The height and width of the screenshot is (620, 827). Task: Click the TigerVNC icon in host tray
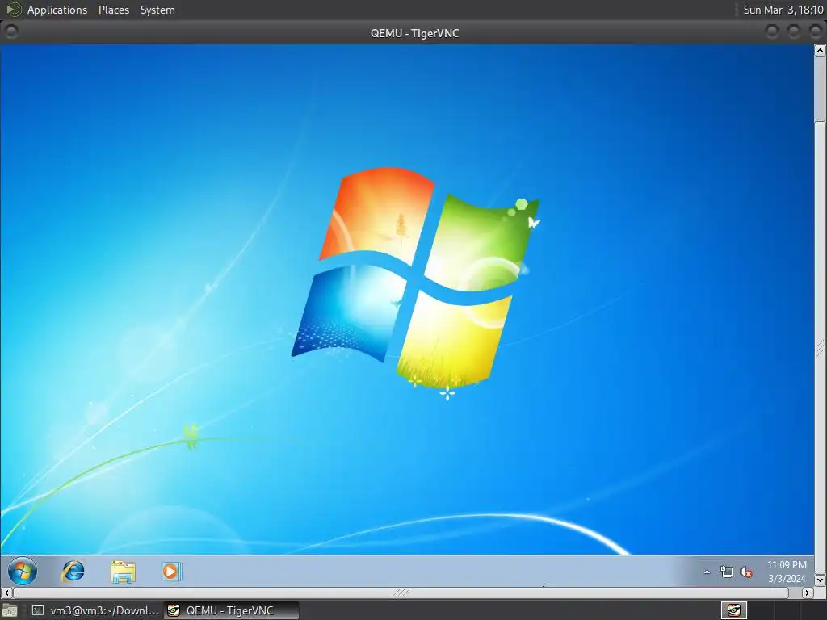pyautogui.click(x=733, y=610)
